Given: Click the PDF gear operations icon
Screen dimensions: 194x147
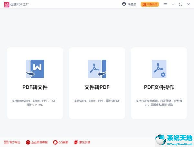Looking at the screenshot, I should 159,69.
